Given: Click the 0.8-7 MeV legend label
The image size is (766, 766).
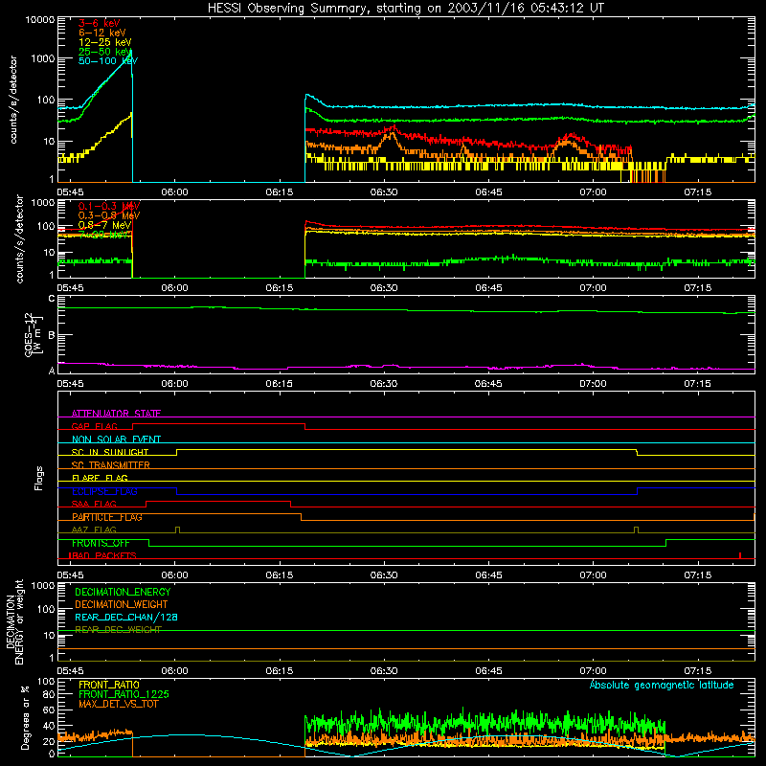Looking at the screenshot, I should (104, 225).
